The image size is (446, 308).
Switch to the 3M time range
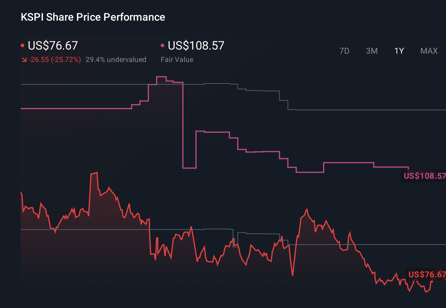[x=372, y=51]
